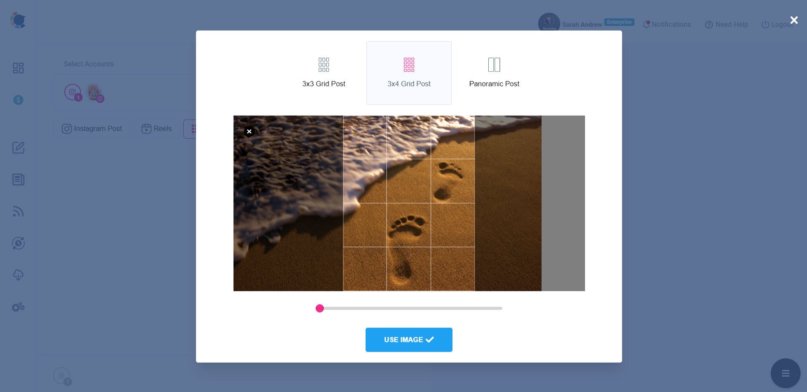Switch to the Reels tab
The width and height of the screenshot is (807, 392).
[156, 128]
